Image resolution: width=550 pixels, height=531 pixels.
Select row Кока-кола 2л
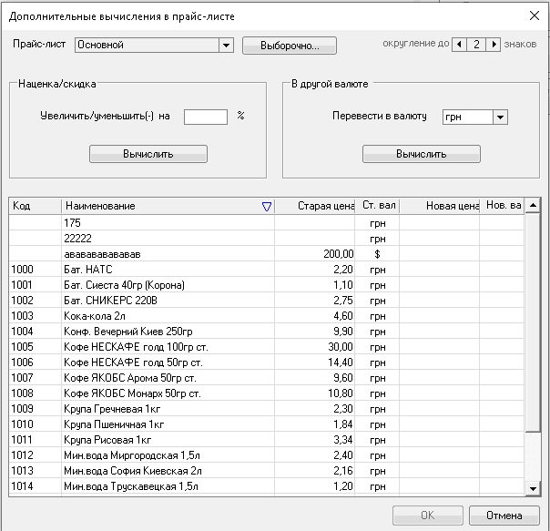click(x=267, y=315)
